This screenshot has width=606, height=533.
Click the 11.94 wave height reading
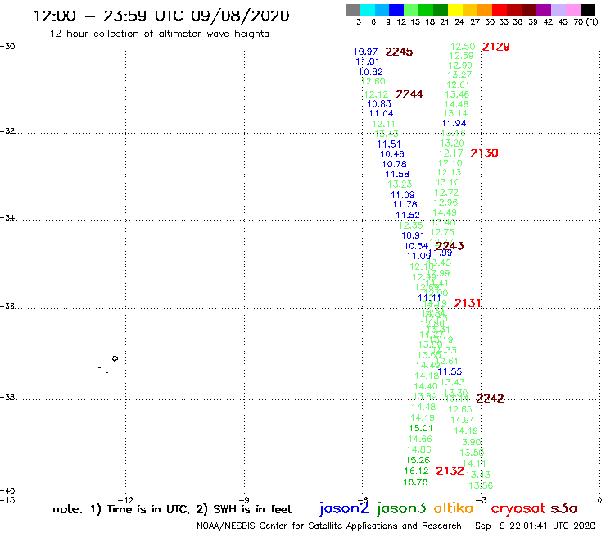click(x=454, y=123)
